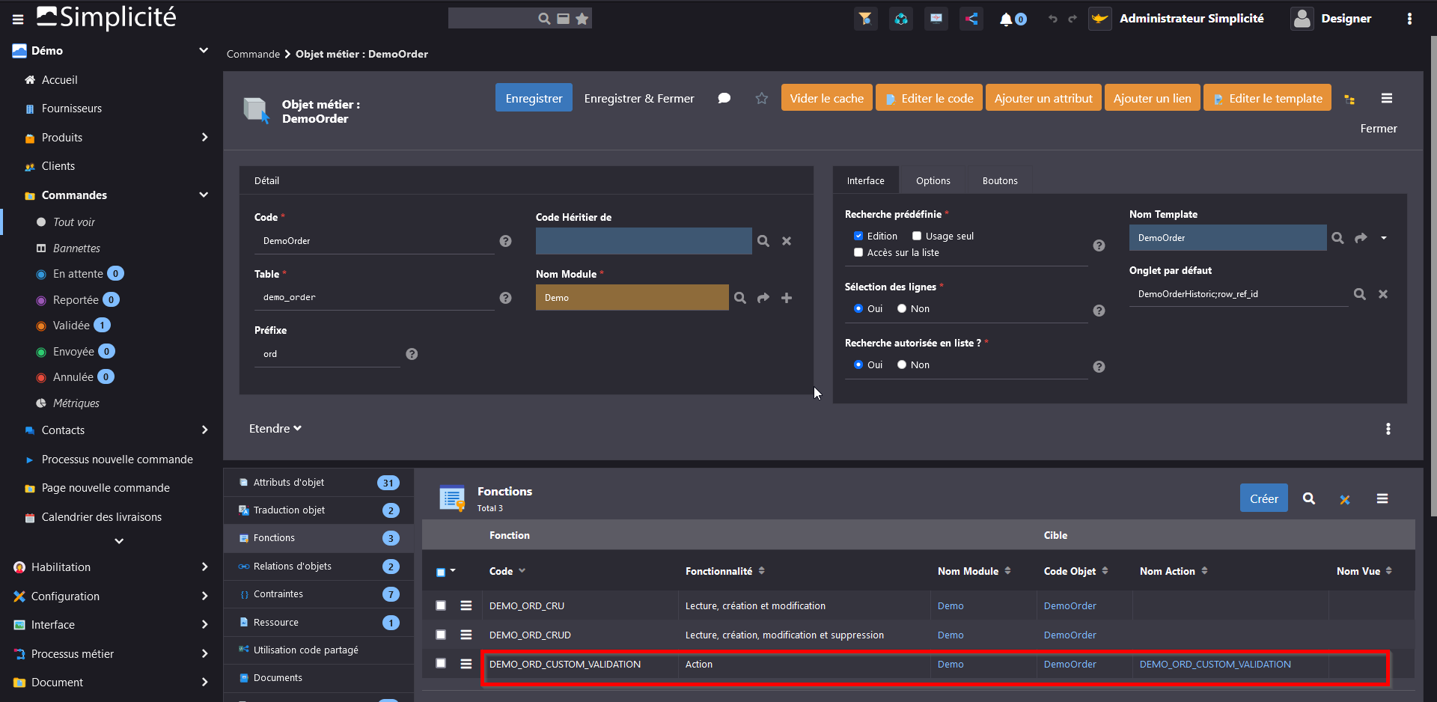Image resolution: width=1437 pixels, height=702 pixels.
Task: Select Non for Sélection des lignes
Action: click(902, 308)
